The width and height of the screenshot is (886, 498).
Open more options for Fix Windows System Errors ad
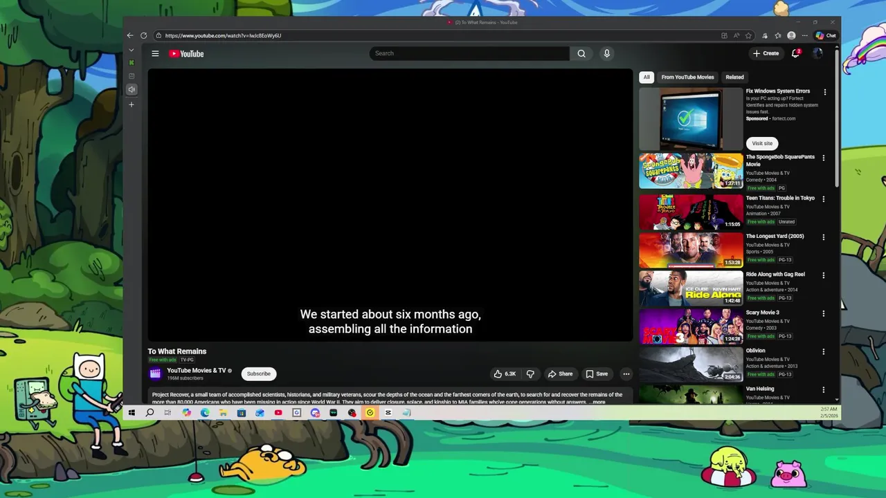coord(824,92)
